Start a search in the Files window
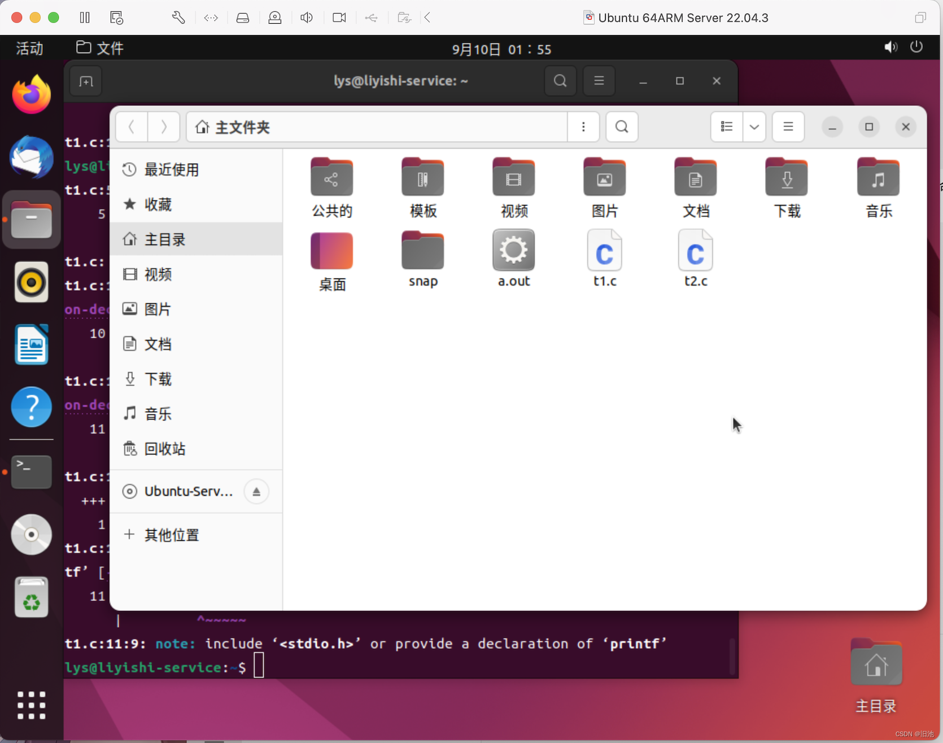The width and height of the screenshot is (943, 743). coord(621,126)
